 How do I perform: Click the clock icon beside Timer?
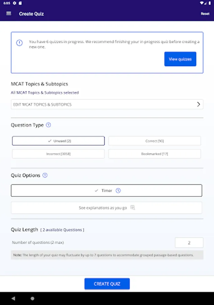pyautogui.click(x=118, y=191)
